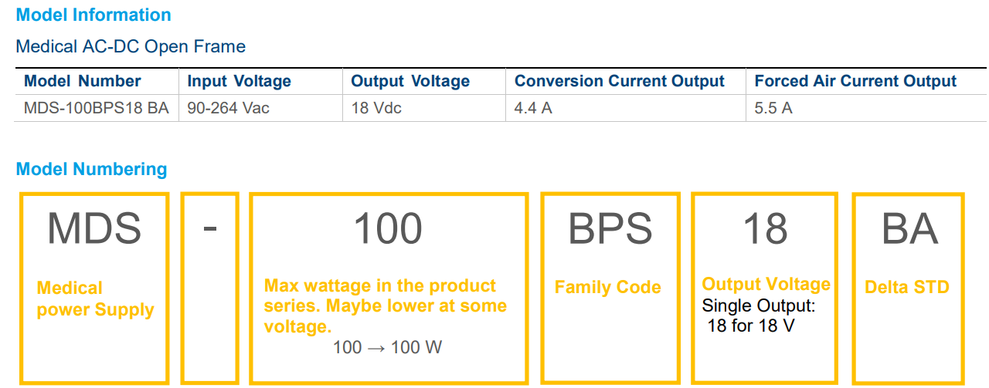Click the "Conversion Current Output" column header

(620, 81)
